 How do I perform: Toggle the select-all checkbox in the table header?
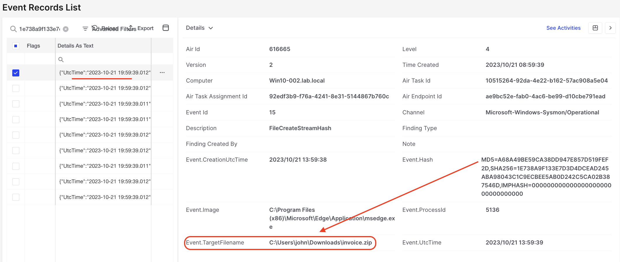[16, 46]
